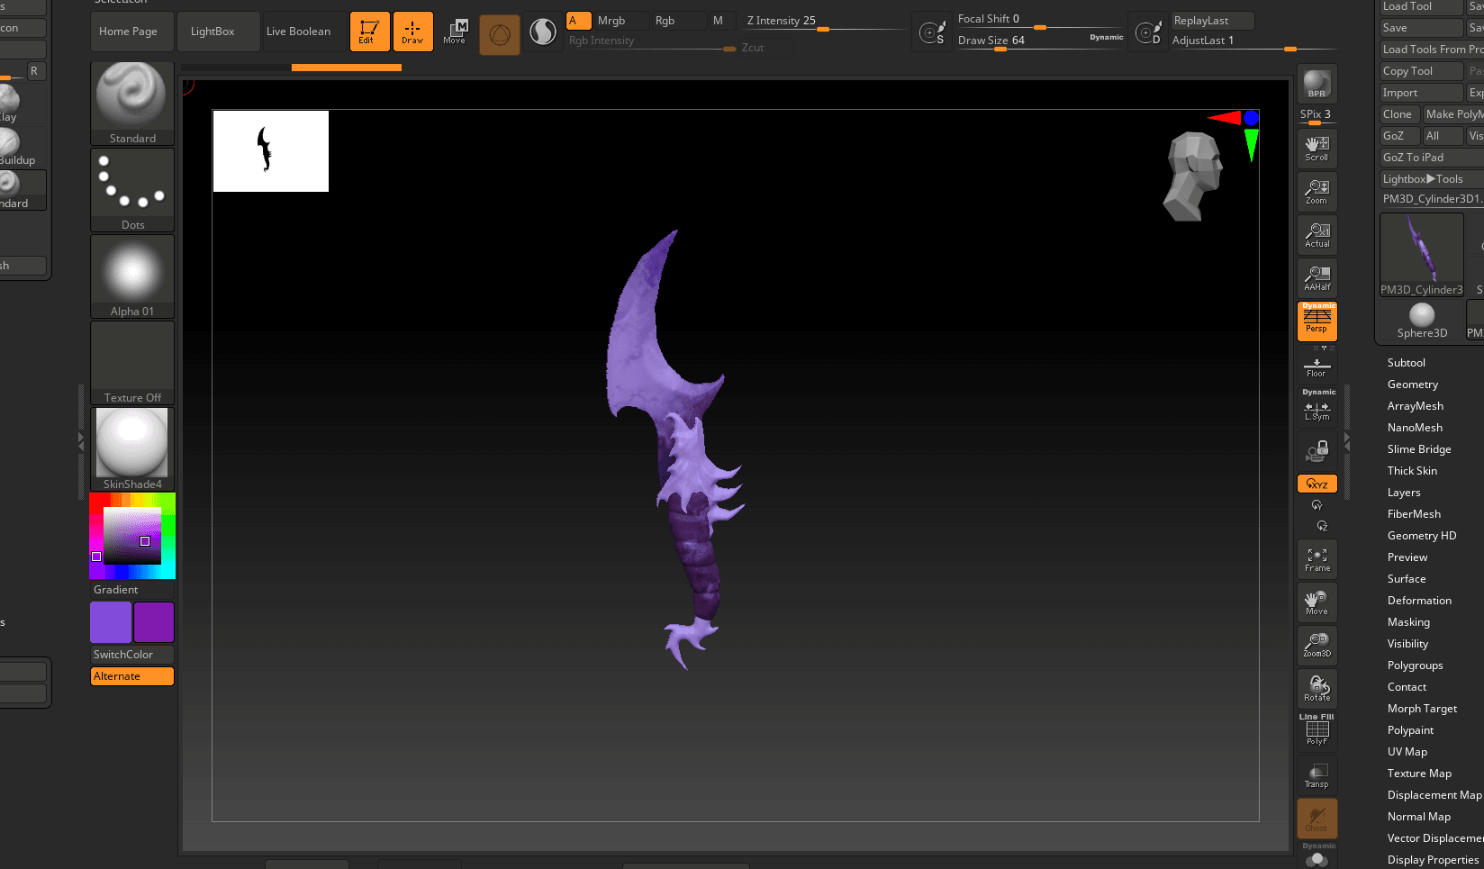The width and height of the screenshot is (1484, 869).
Task: Enable the Mrgb channel button
Action: [x=621, y=21]
